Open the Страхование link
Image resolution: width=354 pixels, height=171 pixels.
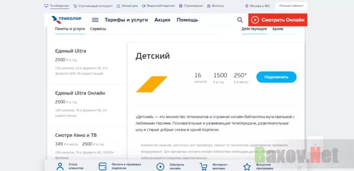point(194,6)
